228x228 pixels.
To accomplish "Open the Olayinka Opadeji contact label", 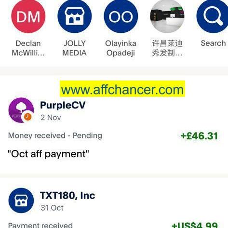I will click(121, 48).
